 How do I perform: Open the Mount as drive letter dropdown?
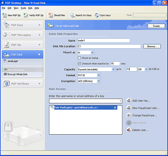[x=92, y=52]
